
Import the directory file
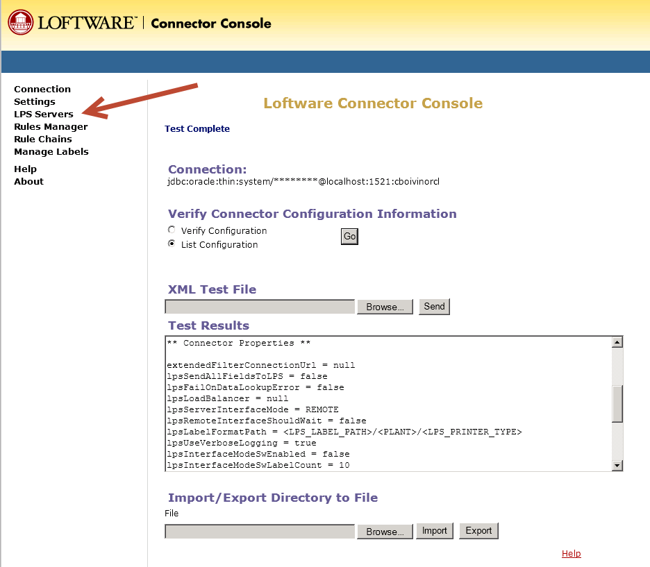[x=434, y=530]
